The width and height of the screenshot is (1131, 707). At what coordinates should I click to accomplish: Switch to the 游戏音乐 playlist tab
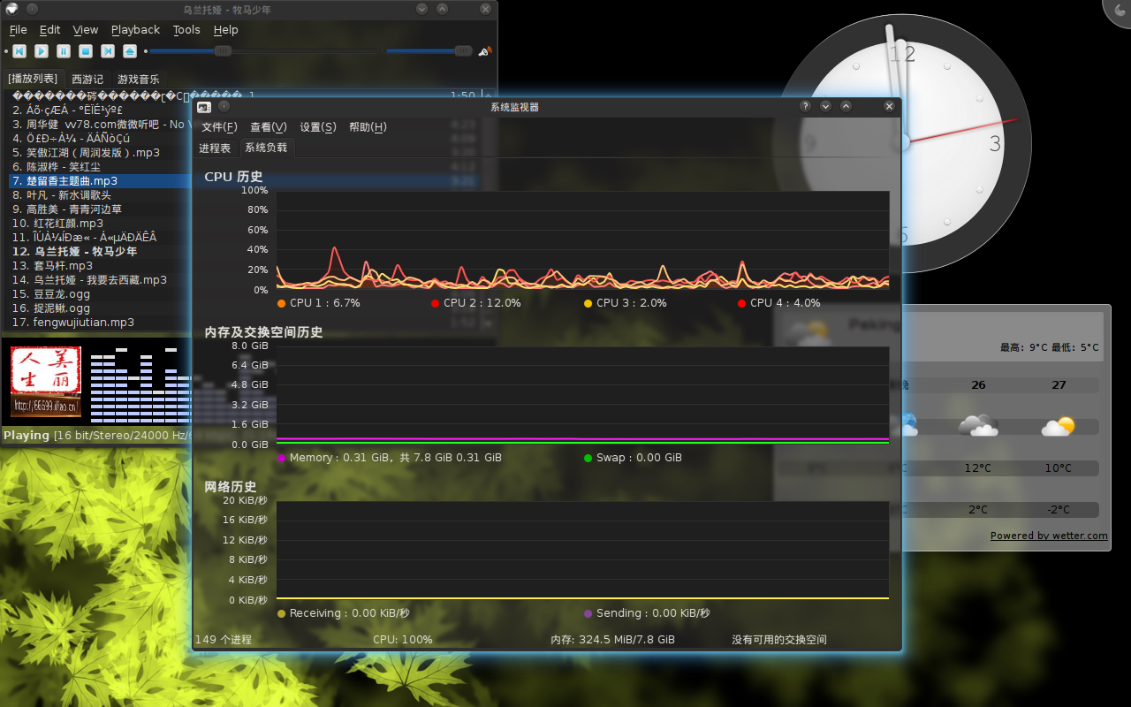[139, 80]
